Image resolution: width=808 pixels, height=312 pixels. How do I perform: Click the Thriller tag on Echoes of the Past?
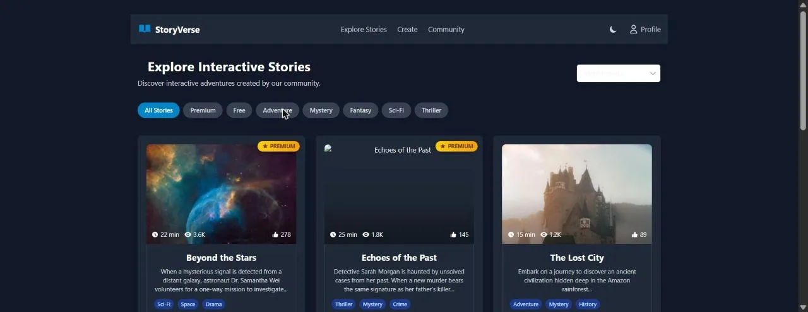344,304
